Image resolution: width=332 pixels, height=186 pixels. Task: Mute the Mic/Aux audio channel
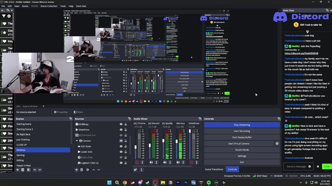point(178,162)
